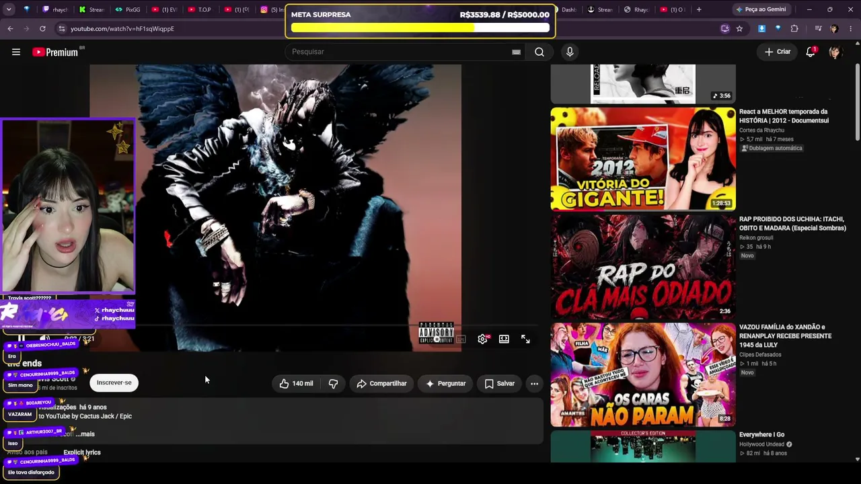Switch to the Instagram browser tab
The height and width of the screenshot is (484, 861).
272,9
